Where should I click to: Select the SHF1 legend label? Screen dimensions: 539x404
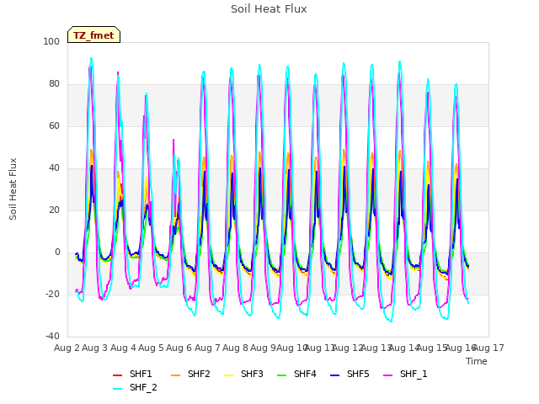click(141, 374)
